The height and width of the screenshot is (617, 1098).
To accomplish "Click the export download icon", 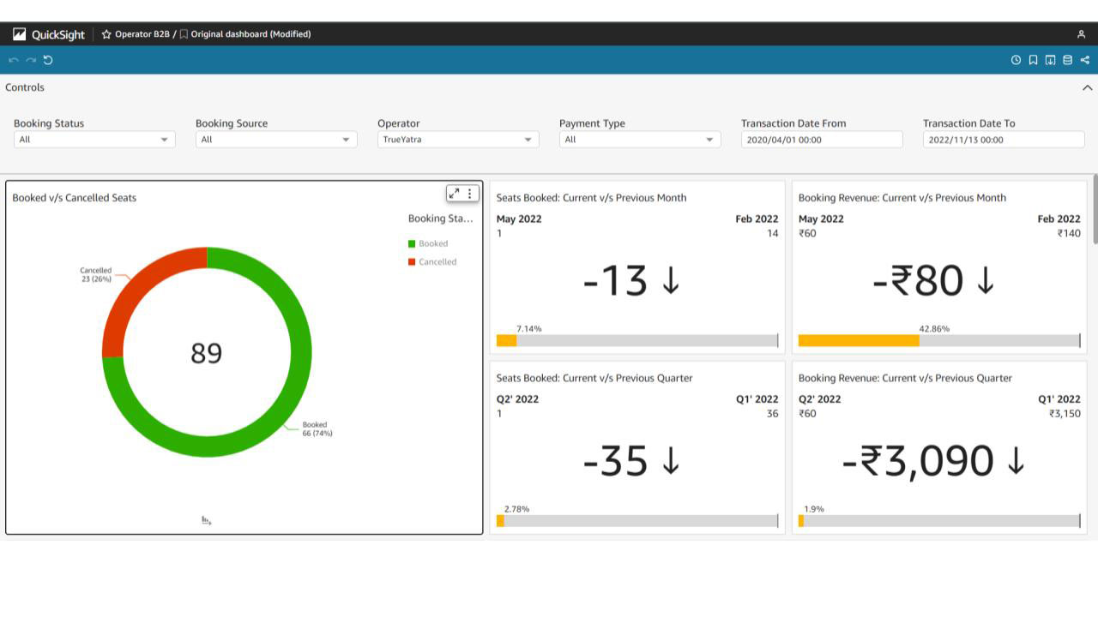I will [x=1050, y=60].
